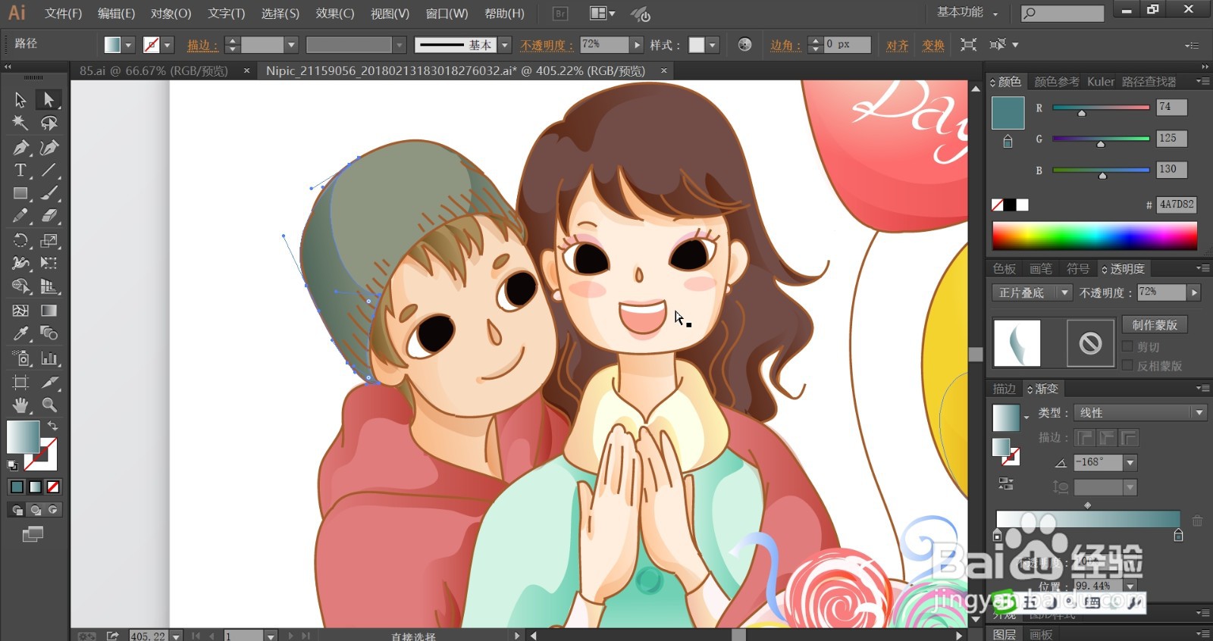The height and width of the screenshot is (641, 1213).
Task: Select the Pen tool
Action: [20, 147]
